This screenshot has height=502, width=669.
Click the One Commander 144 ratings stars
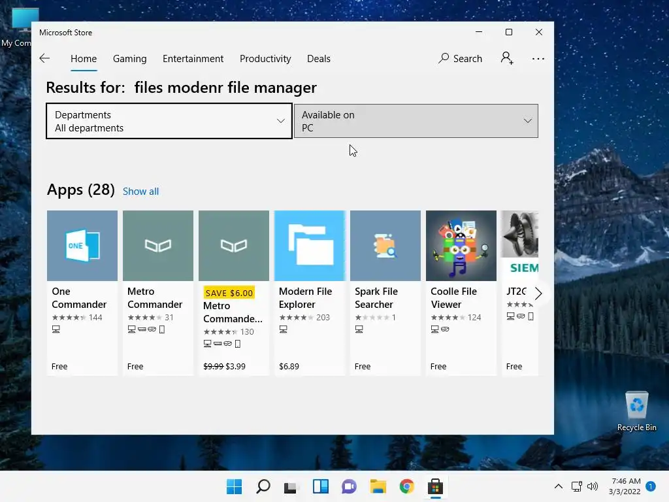click(77, 317)
